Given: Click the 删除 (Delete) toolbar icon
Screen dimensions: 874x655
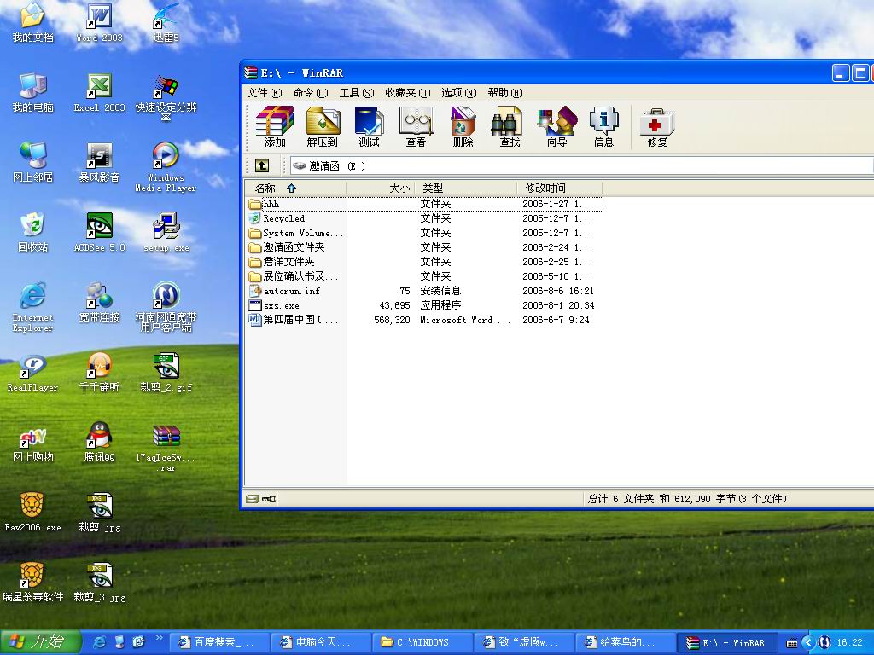Looking at the screenshot, I should coord(463,126).
